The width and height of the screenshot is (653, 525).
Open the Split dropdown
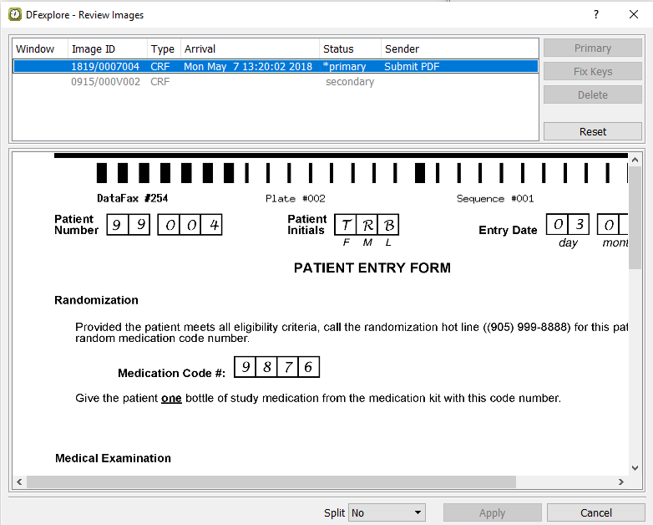(387, 512)
